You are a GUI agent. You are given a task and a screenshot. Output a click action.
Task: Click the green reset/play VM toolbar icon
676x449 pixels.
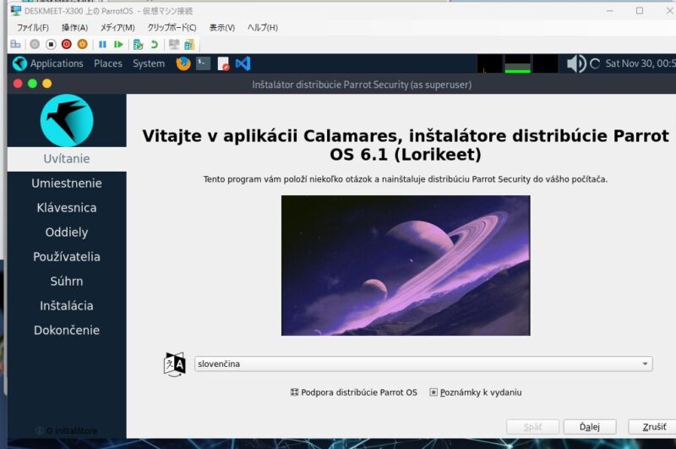(118, 44)
